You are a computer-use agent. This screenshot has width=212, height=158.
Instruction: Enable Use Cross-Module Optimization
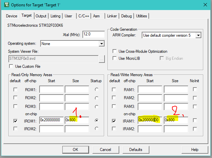coord(115,51)
